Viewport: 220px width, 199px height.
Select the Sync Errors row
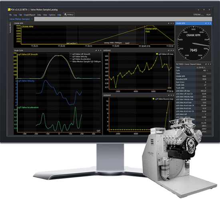193,82
